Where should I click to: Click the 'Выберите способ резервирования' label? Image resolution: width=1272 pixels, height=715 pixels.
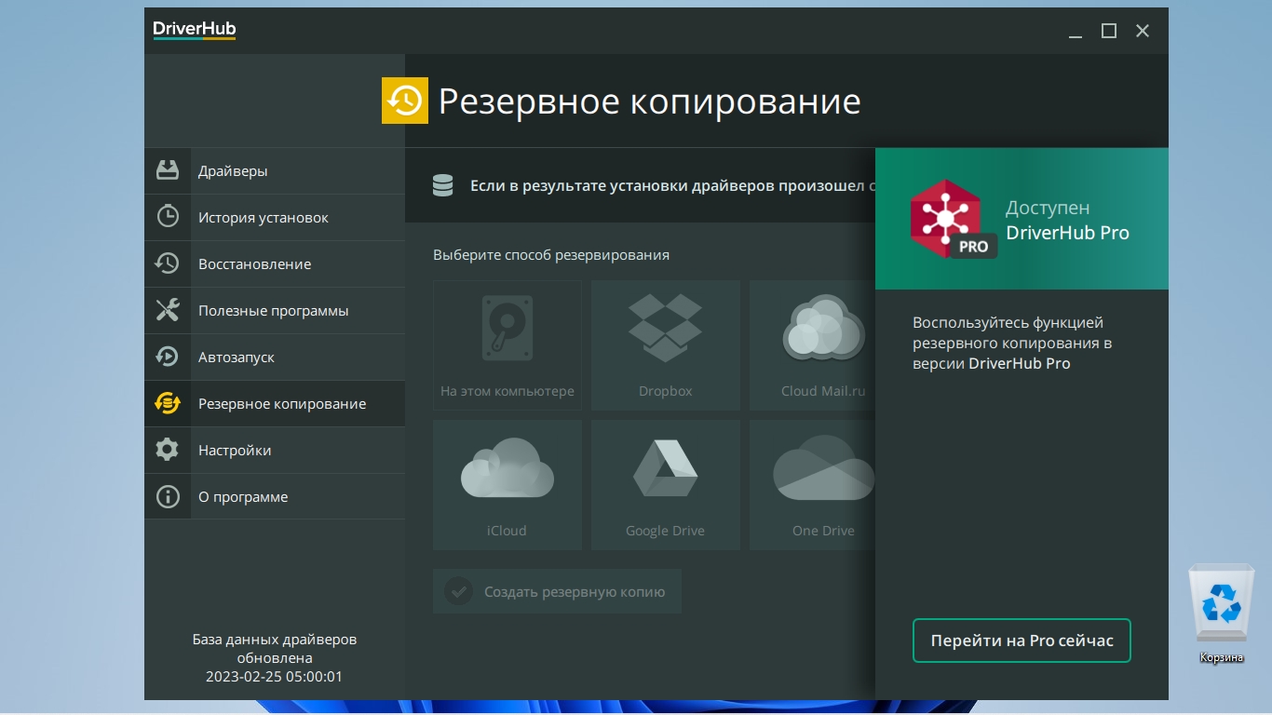551,255
